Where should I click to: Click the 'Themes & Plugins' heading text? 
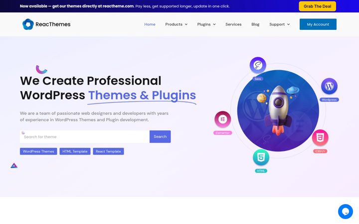click(x=142, y=95)
